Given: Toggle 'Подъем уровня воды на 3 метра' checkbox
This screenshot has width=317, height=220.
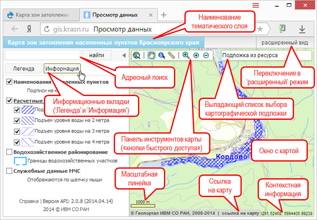Looking at the screenshot, I should [x=17, y=131].
